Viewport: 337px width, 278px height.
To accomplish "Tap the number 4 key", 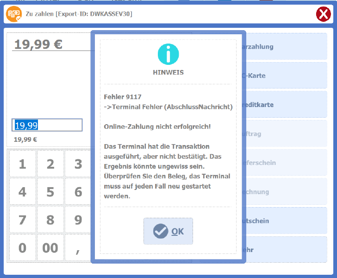I will pos(22,192).
